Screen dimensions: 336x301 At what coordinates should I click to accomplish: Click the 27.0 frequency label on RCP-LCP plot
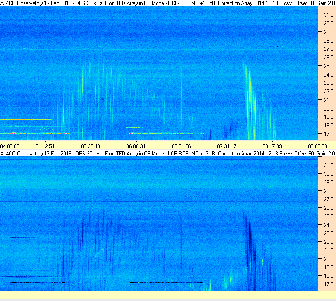tap(329, 49)
